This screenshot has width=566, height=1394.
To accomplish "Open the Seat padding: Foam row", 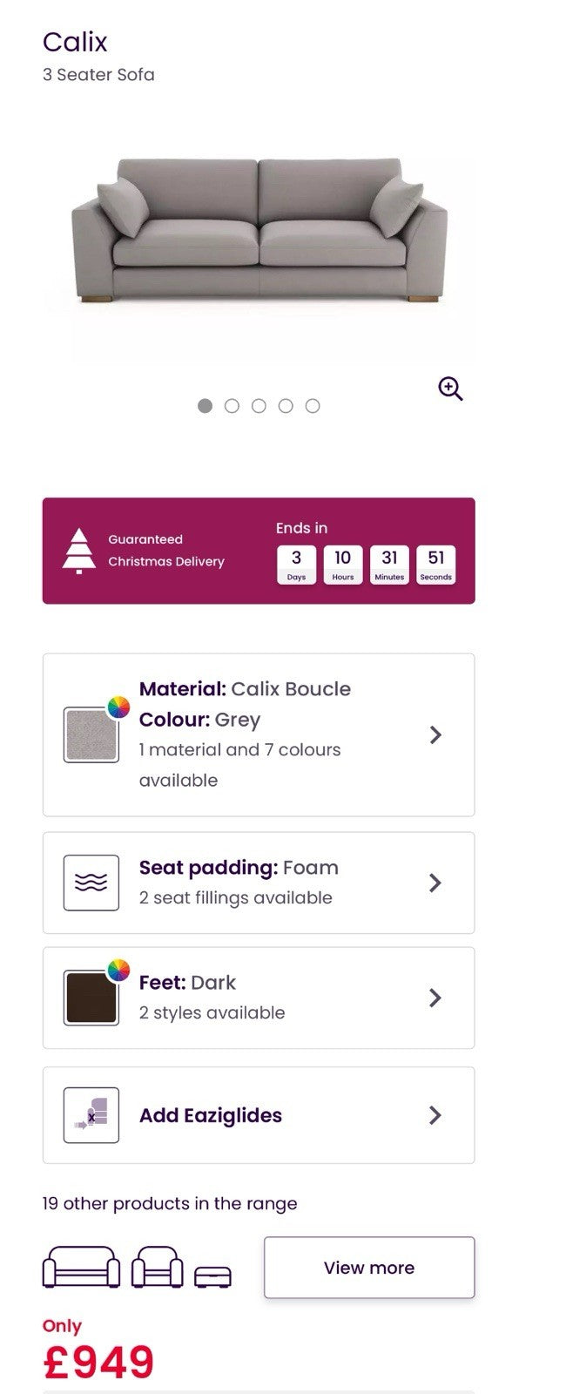I will (x=239, y=882).
